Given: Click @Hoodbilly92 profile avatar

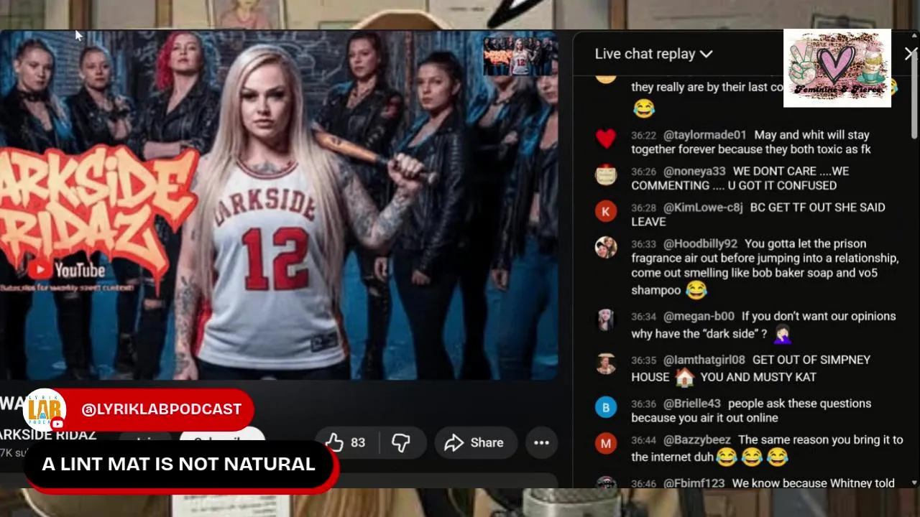Looking at the screenshot, I should tap(606, 247).
